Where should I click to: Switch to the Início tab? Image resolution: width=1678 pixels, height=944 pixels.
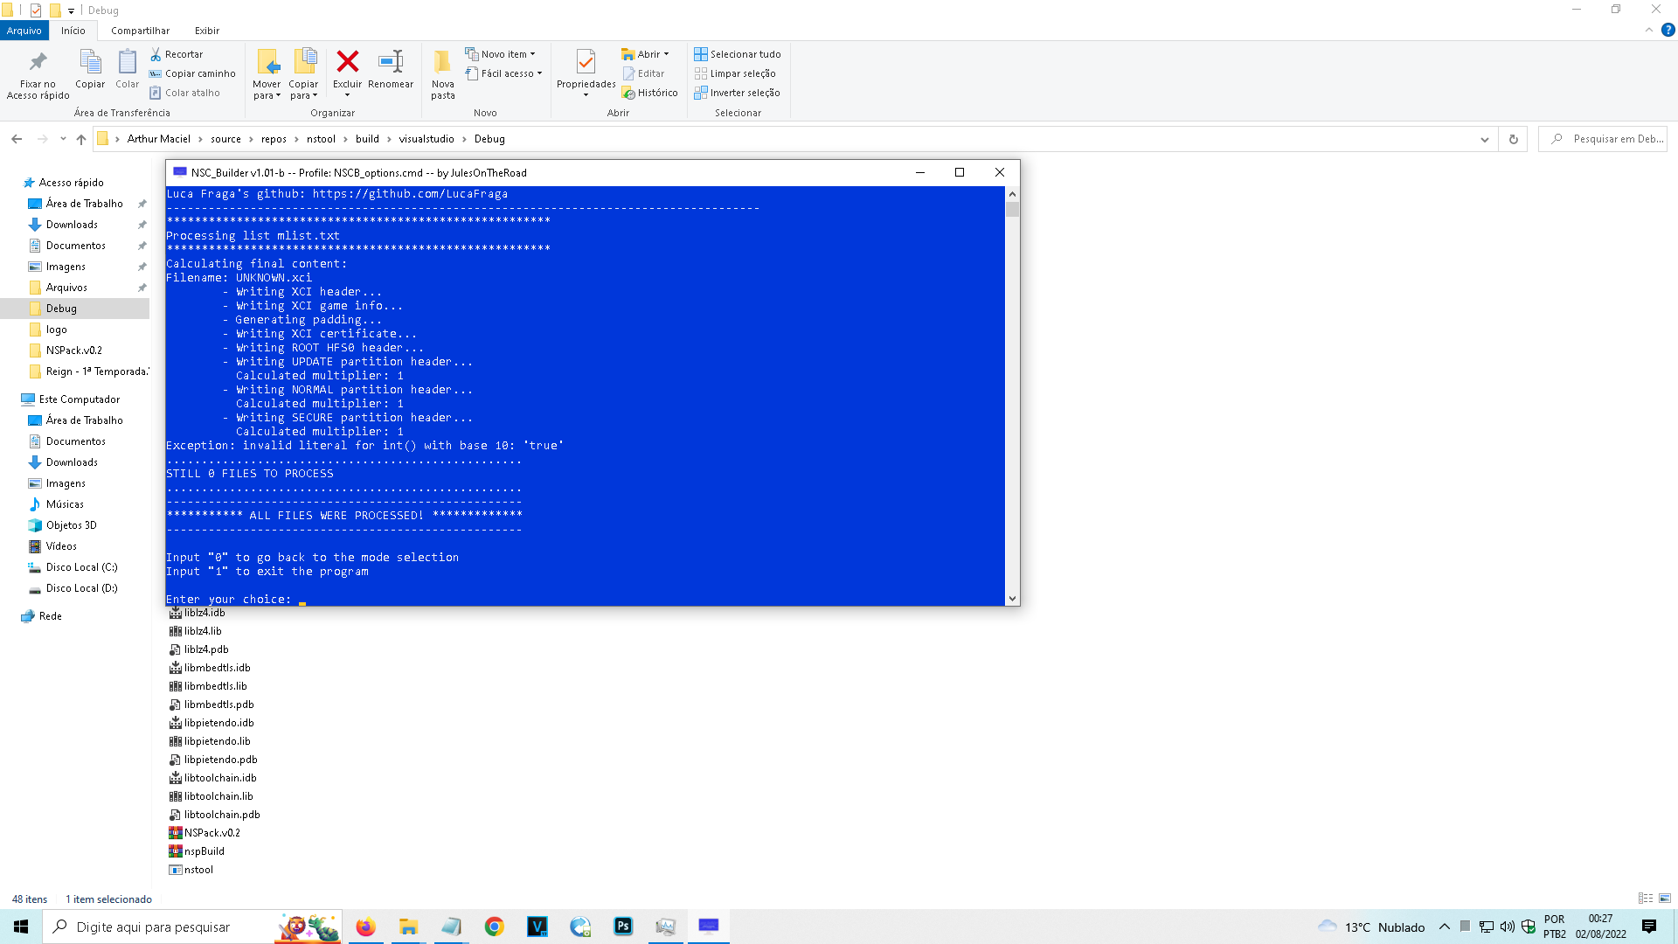(x=73, y=31)
